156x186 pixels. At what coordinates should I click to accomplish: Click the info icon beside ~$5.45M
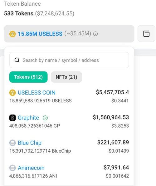(x=95, y=34)
